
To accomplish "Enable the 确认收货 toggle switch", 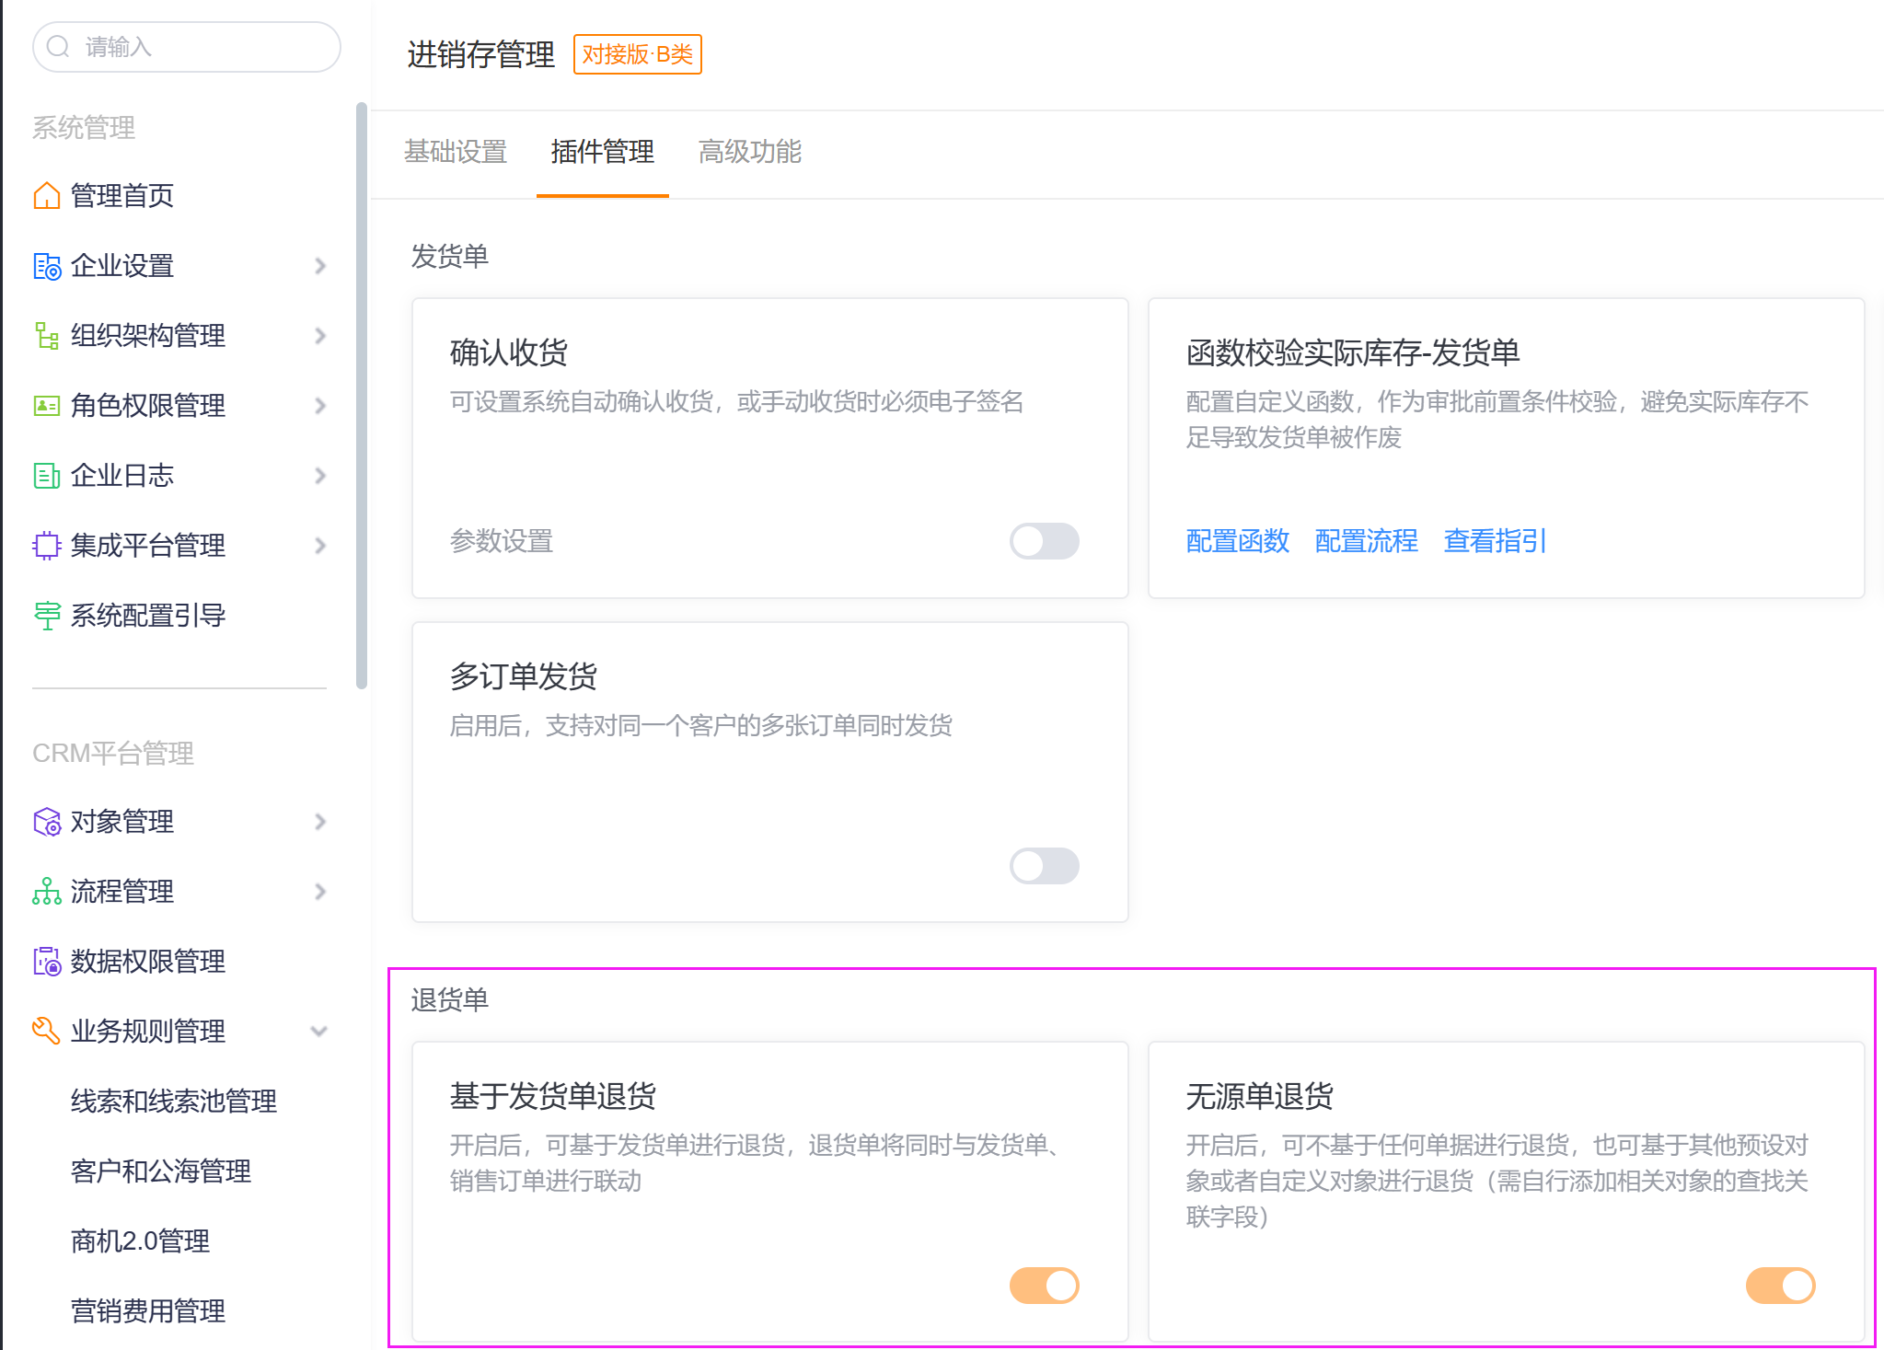I will 1044,541.
